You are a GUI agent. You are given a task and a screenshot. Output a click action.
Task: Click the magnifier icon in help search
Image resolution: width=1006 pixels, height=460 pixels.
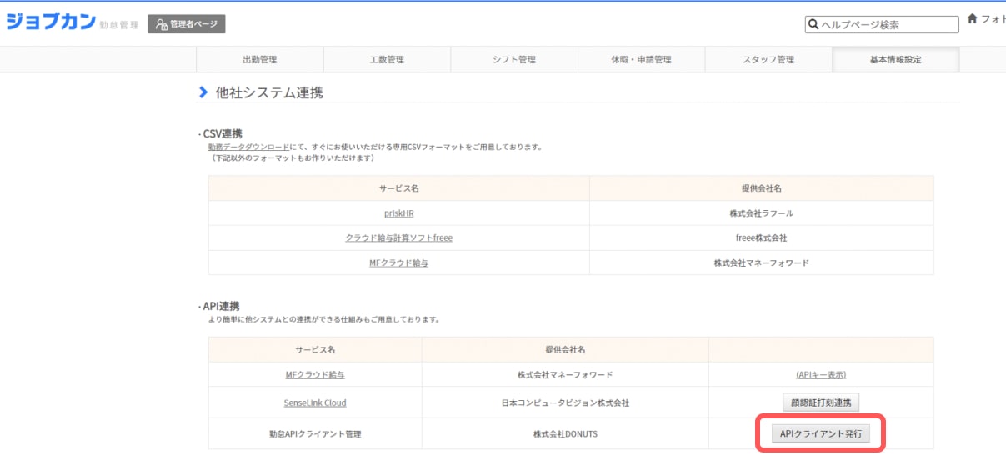[x=813, y=25]
